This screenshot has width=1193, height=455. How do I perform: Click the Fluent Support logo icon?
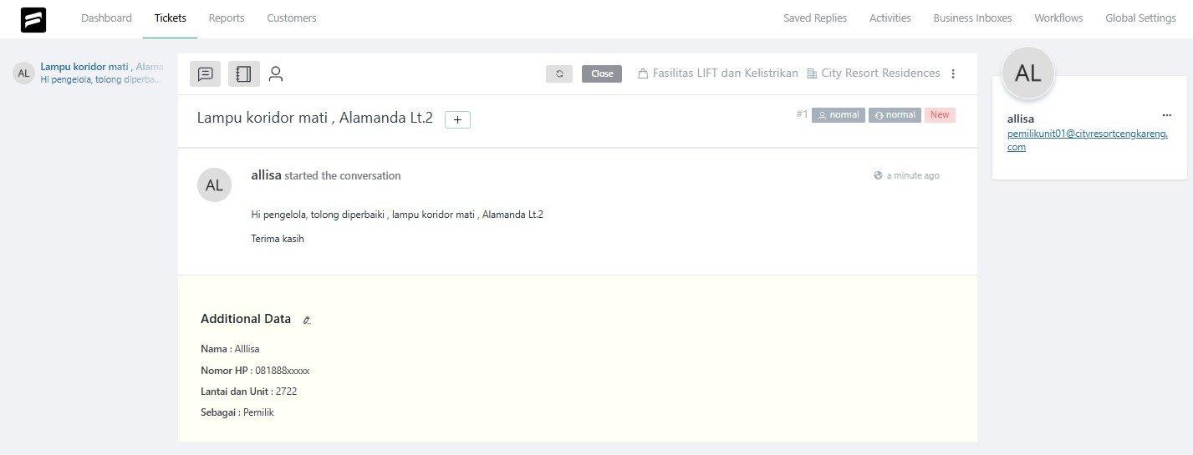tap(33, 19)
